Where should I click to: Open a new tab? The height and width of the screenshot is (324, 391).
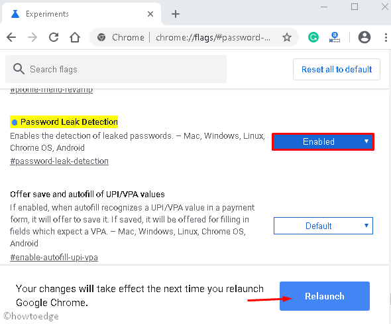coord(176,14)
